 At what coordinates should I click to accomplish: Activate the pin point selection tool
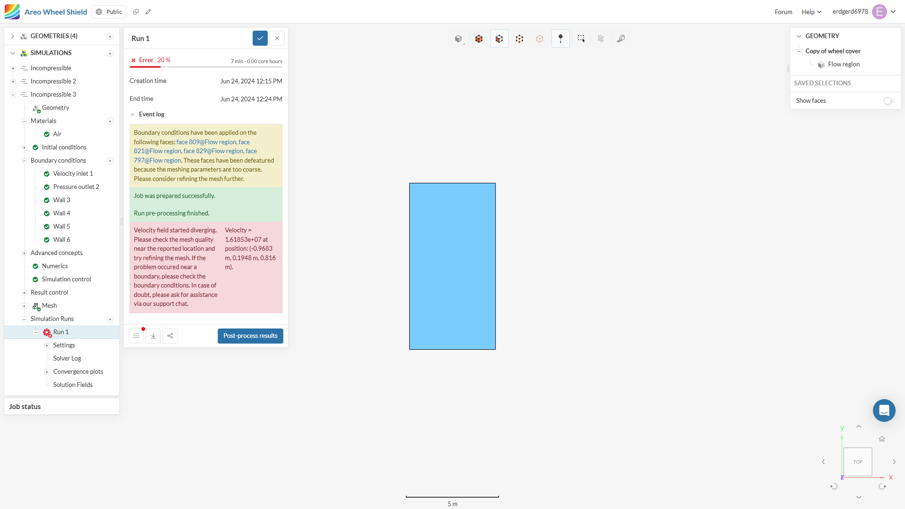tap(560, 39)
